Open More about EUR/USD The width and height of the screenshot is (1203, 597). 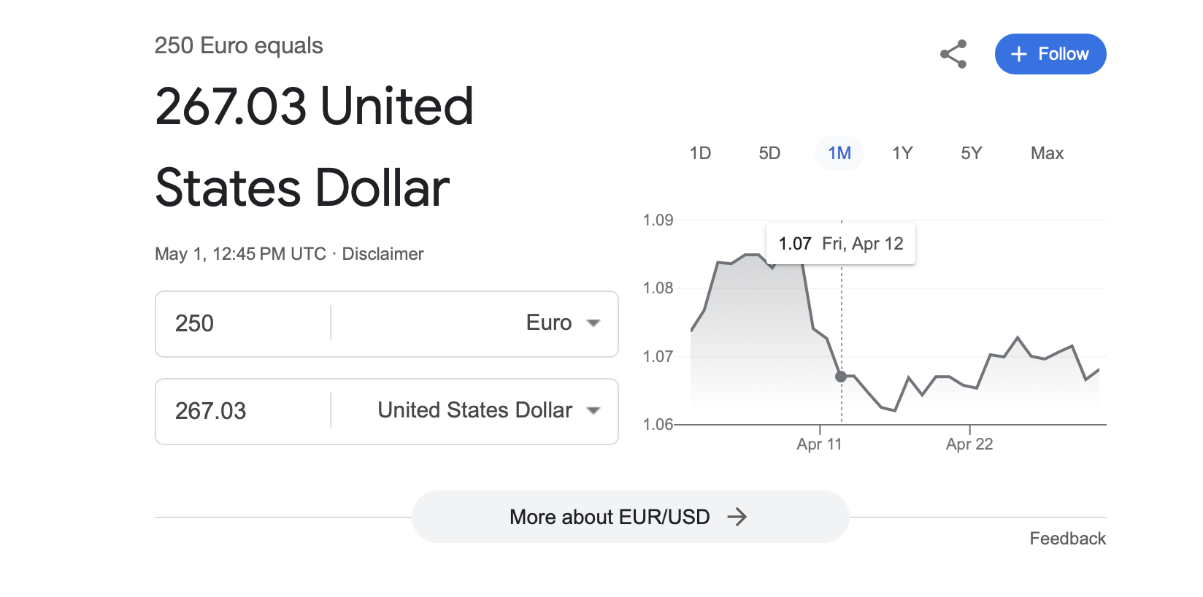click(631, 517)
